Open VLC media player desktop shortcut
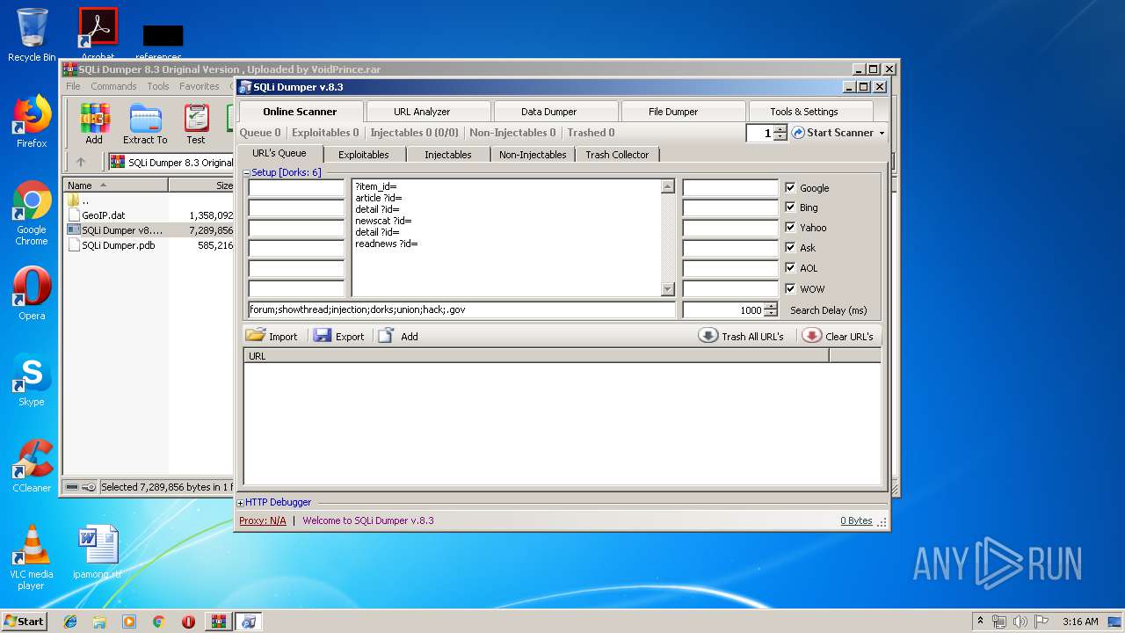 pyautogui.click(x=32, y=558)
